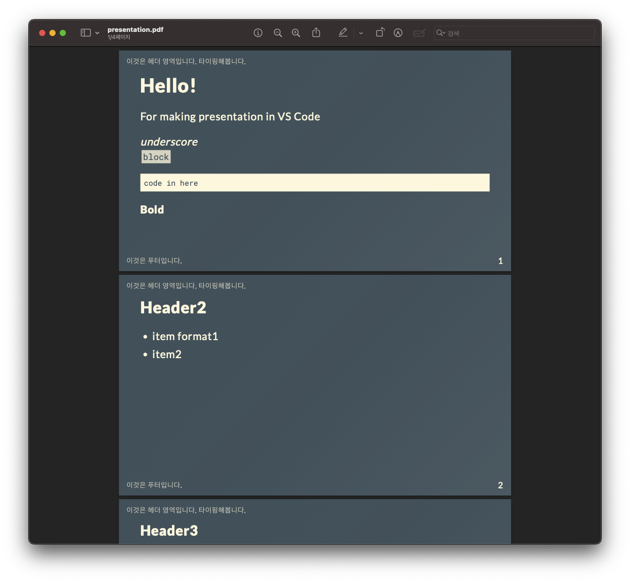Click the form filling toolbar icon
The image size is (630, 582).
click(x=419, y=33)
